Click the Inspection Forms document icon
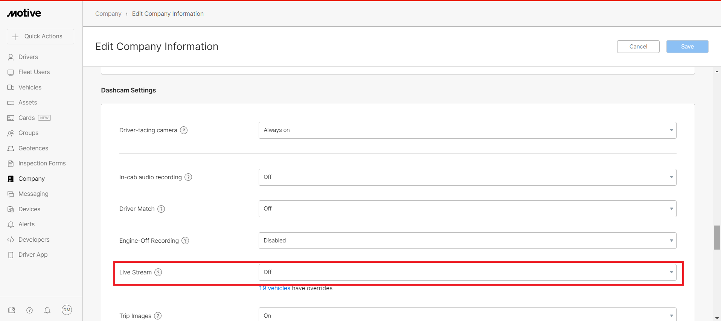This screenshot has width=721, height=321. pos(11,164)
